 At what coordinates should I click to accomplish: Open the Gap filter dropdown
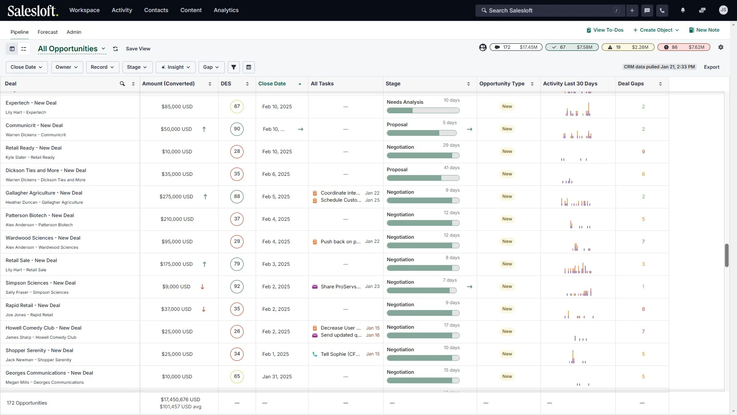[212, 67]
